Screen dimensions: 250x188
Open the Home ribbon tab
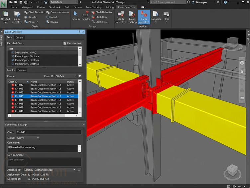[x=14, y=7]
